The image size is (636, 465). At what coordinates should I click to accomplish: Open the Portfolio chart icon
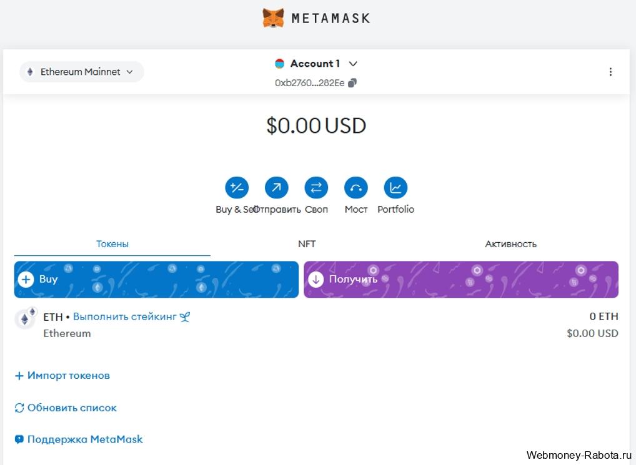coord(395,187)
